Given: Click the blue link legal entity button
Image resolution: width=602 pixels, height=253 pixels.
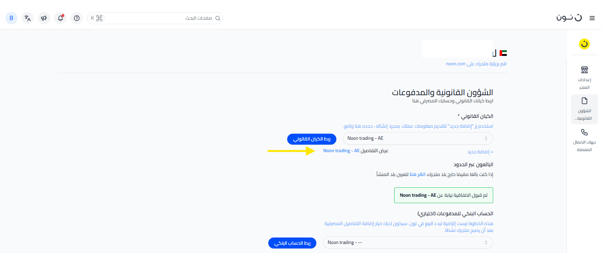Looking at the screenshot, I should click(312, 139).
